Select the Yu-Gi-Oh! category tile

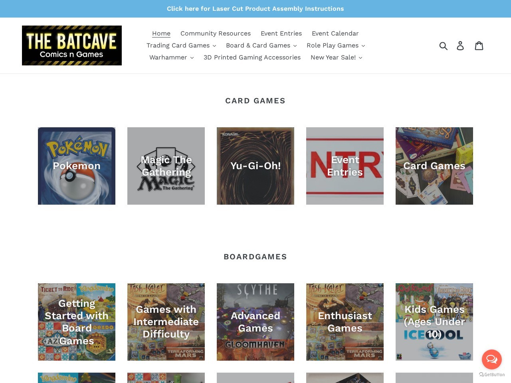point(255,166)
